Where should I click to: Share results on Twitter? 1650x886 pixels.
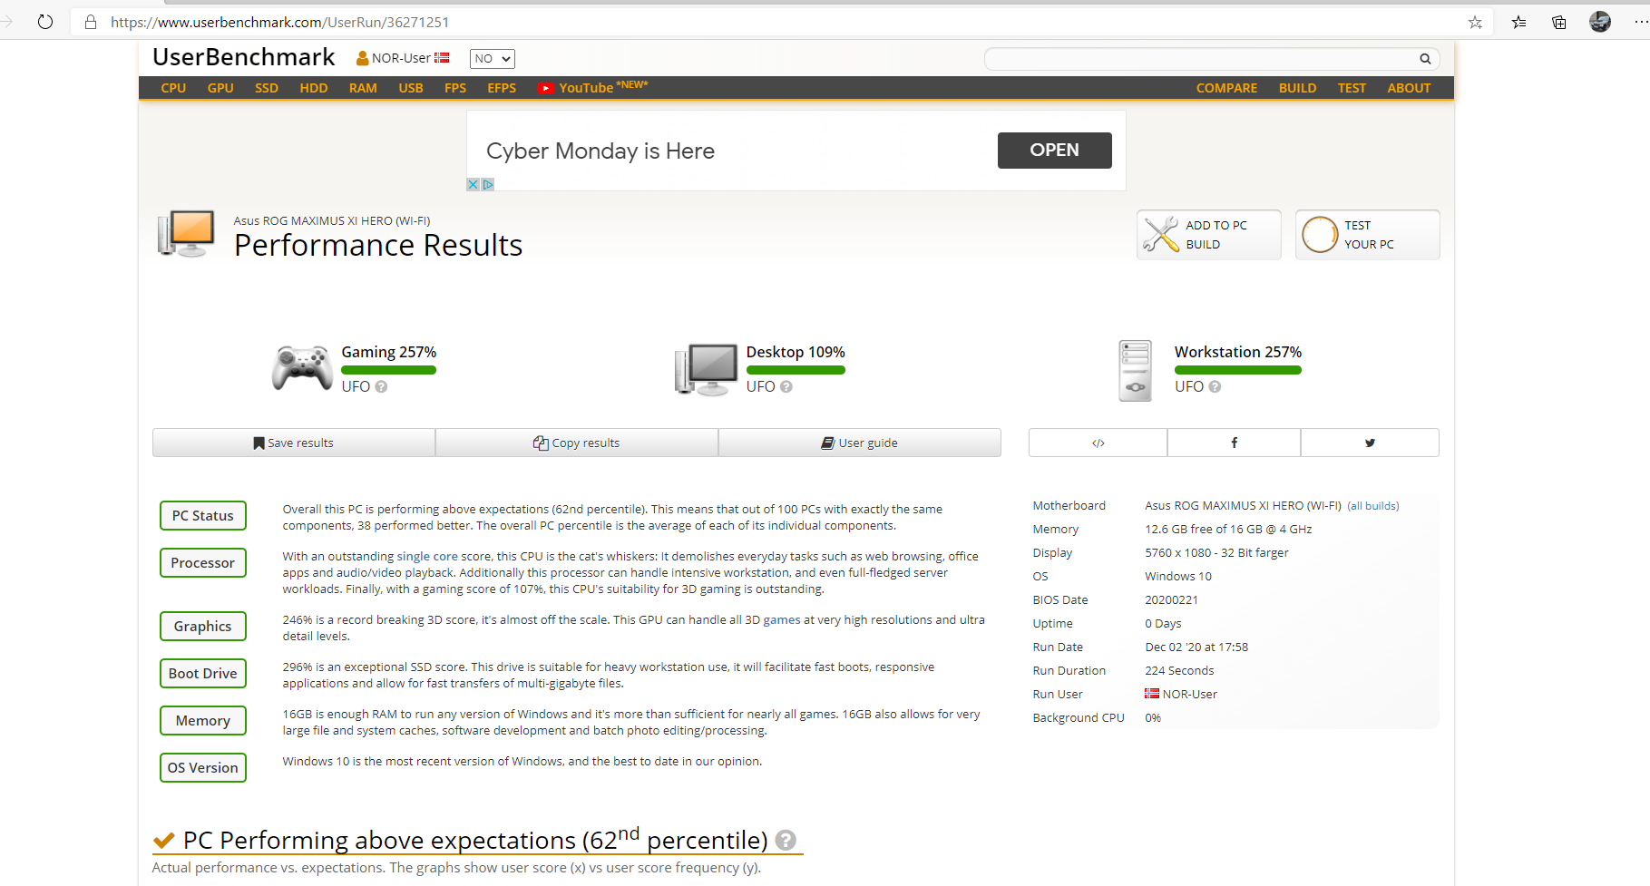1370,443
